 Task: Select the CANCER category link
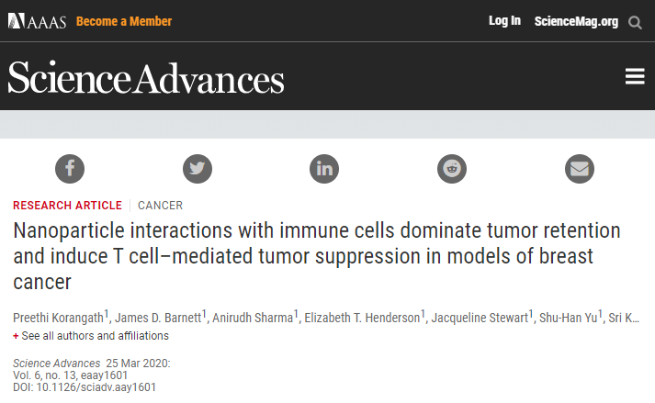pyautogui.click(x=161, y=206)
